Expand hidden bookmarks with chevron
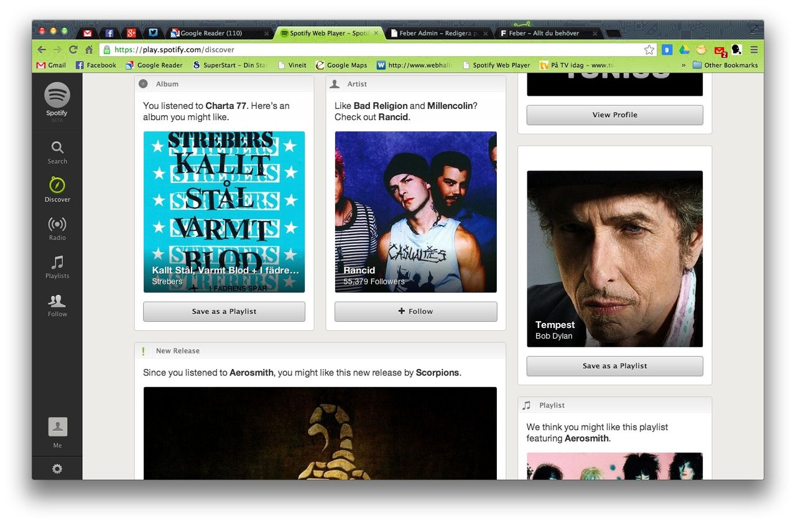Image resolution: width=796 pixels, height=524 pixels. (x=683, y=65)
